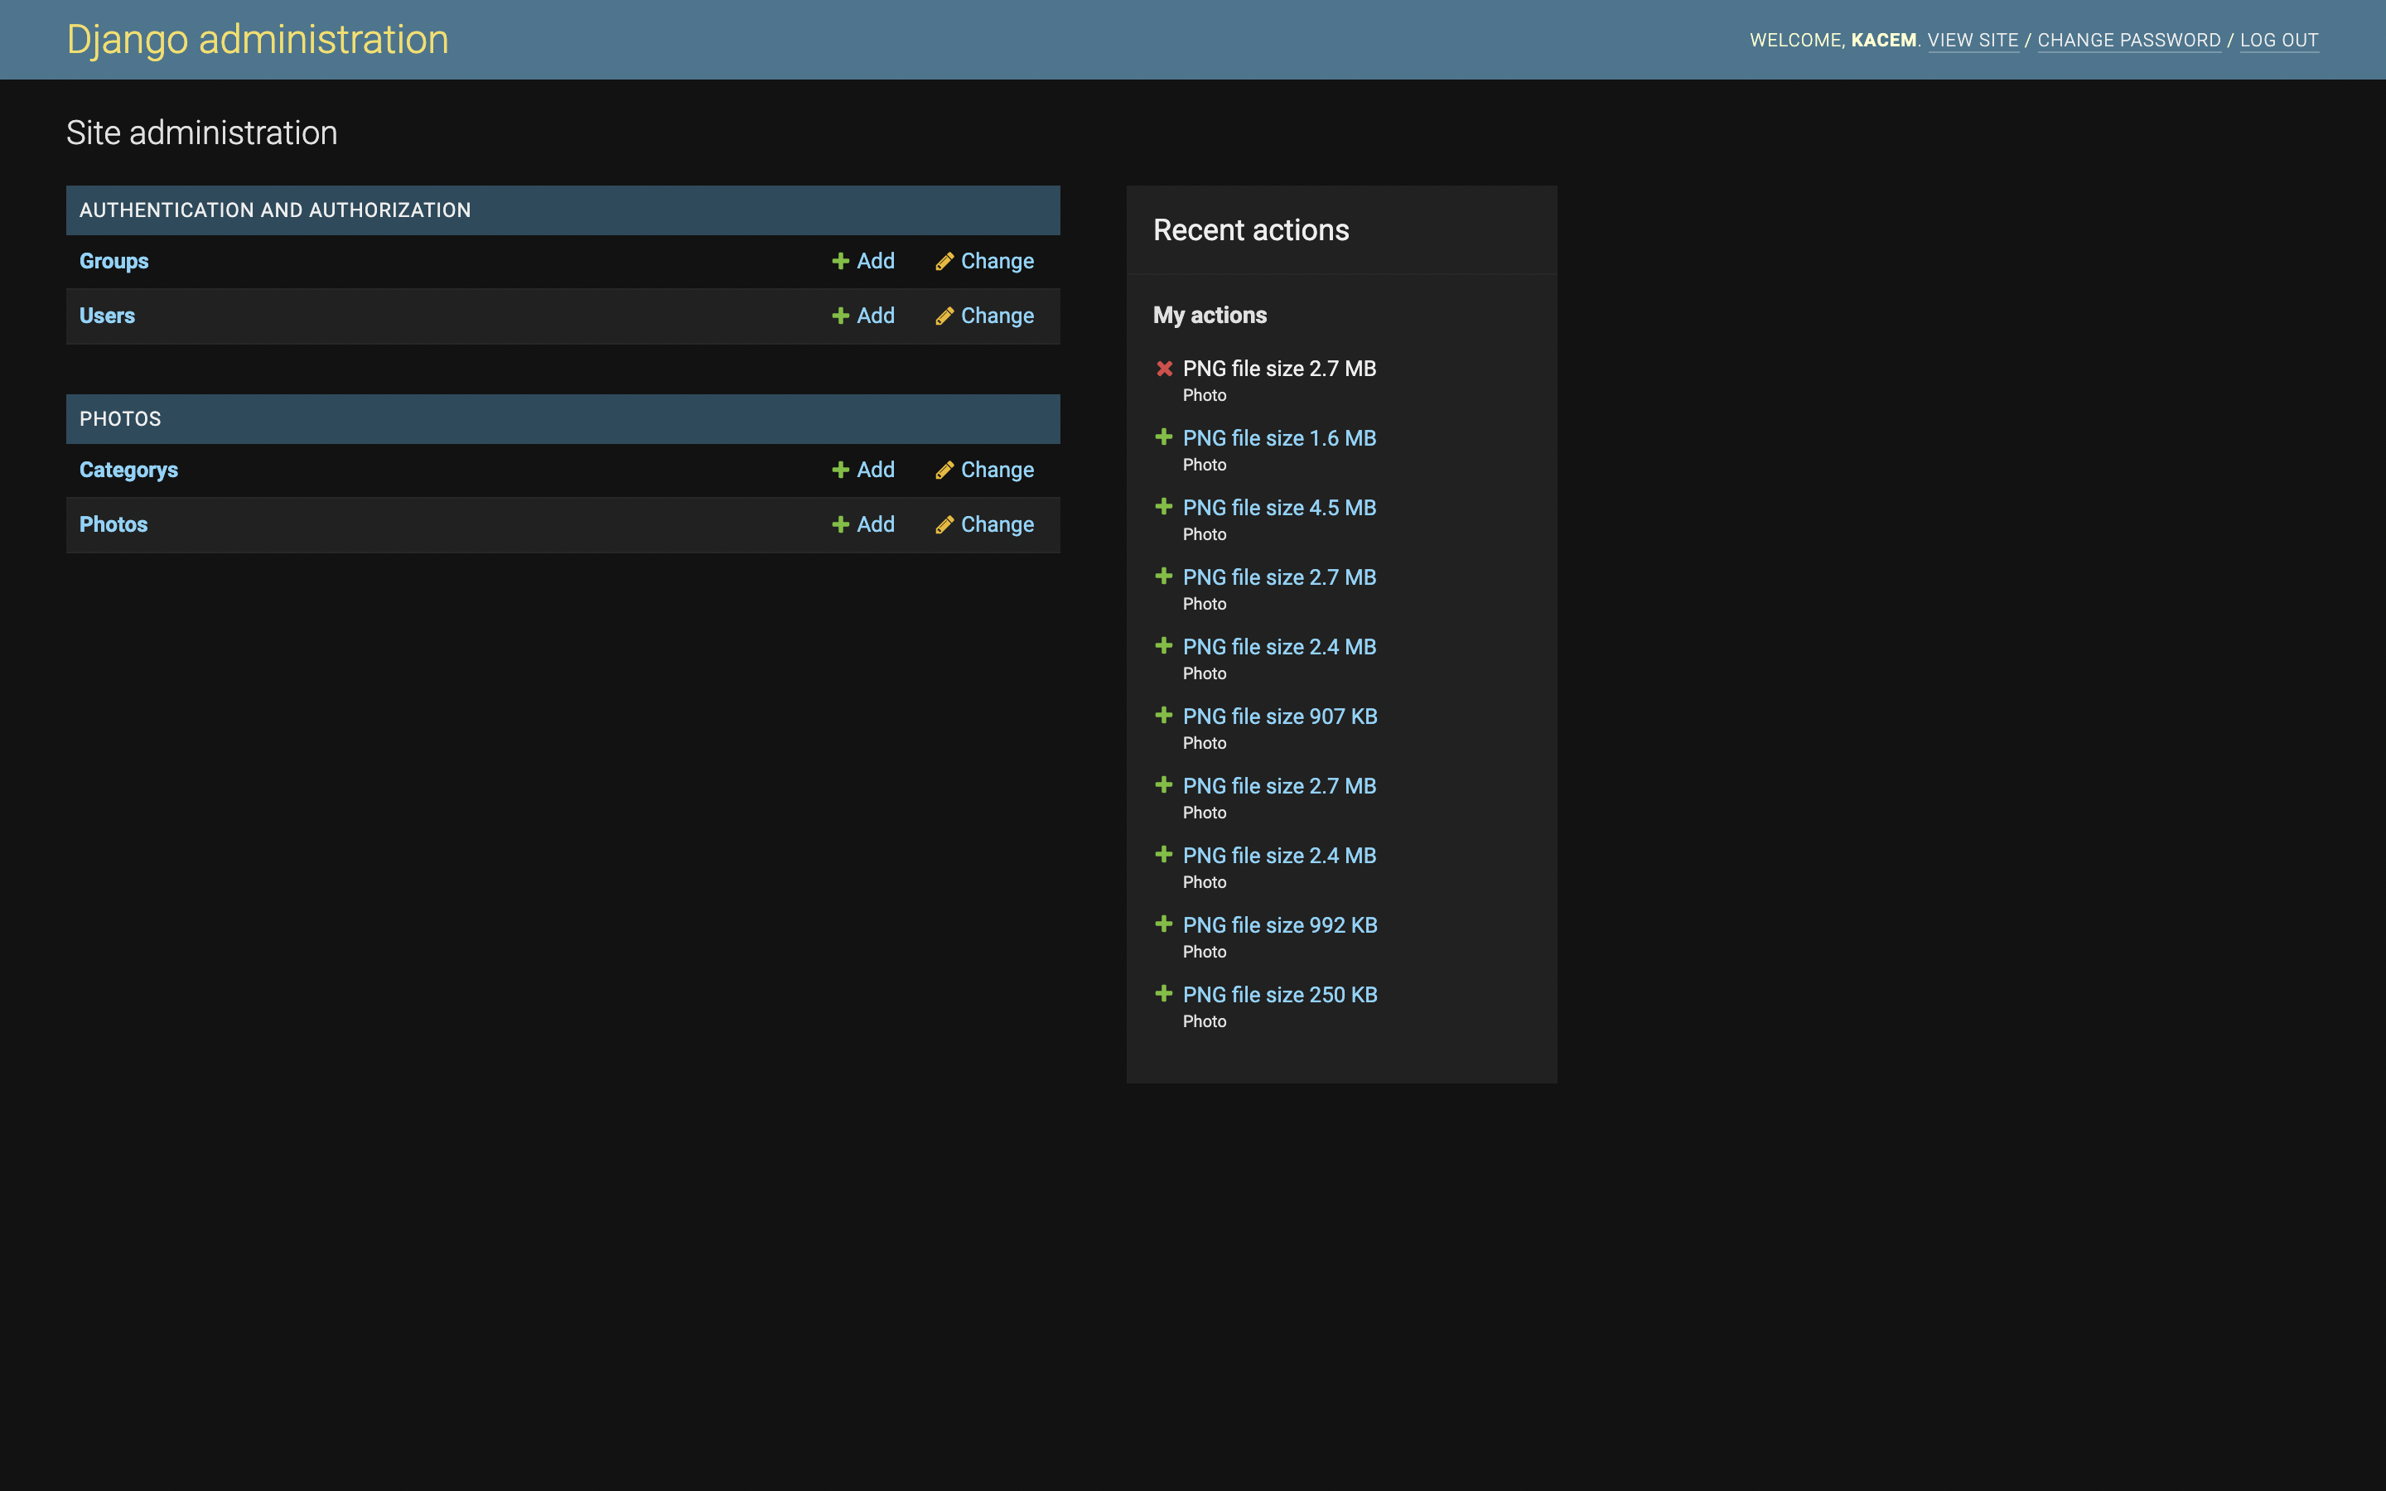Click the red deleted icon by PNG 2.7 MB
Image resolution: width=2386 pixels, height=1491 pixels.
[1164, 369]
